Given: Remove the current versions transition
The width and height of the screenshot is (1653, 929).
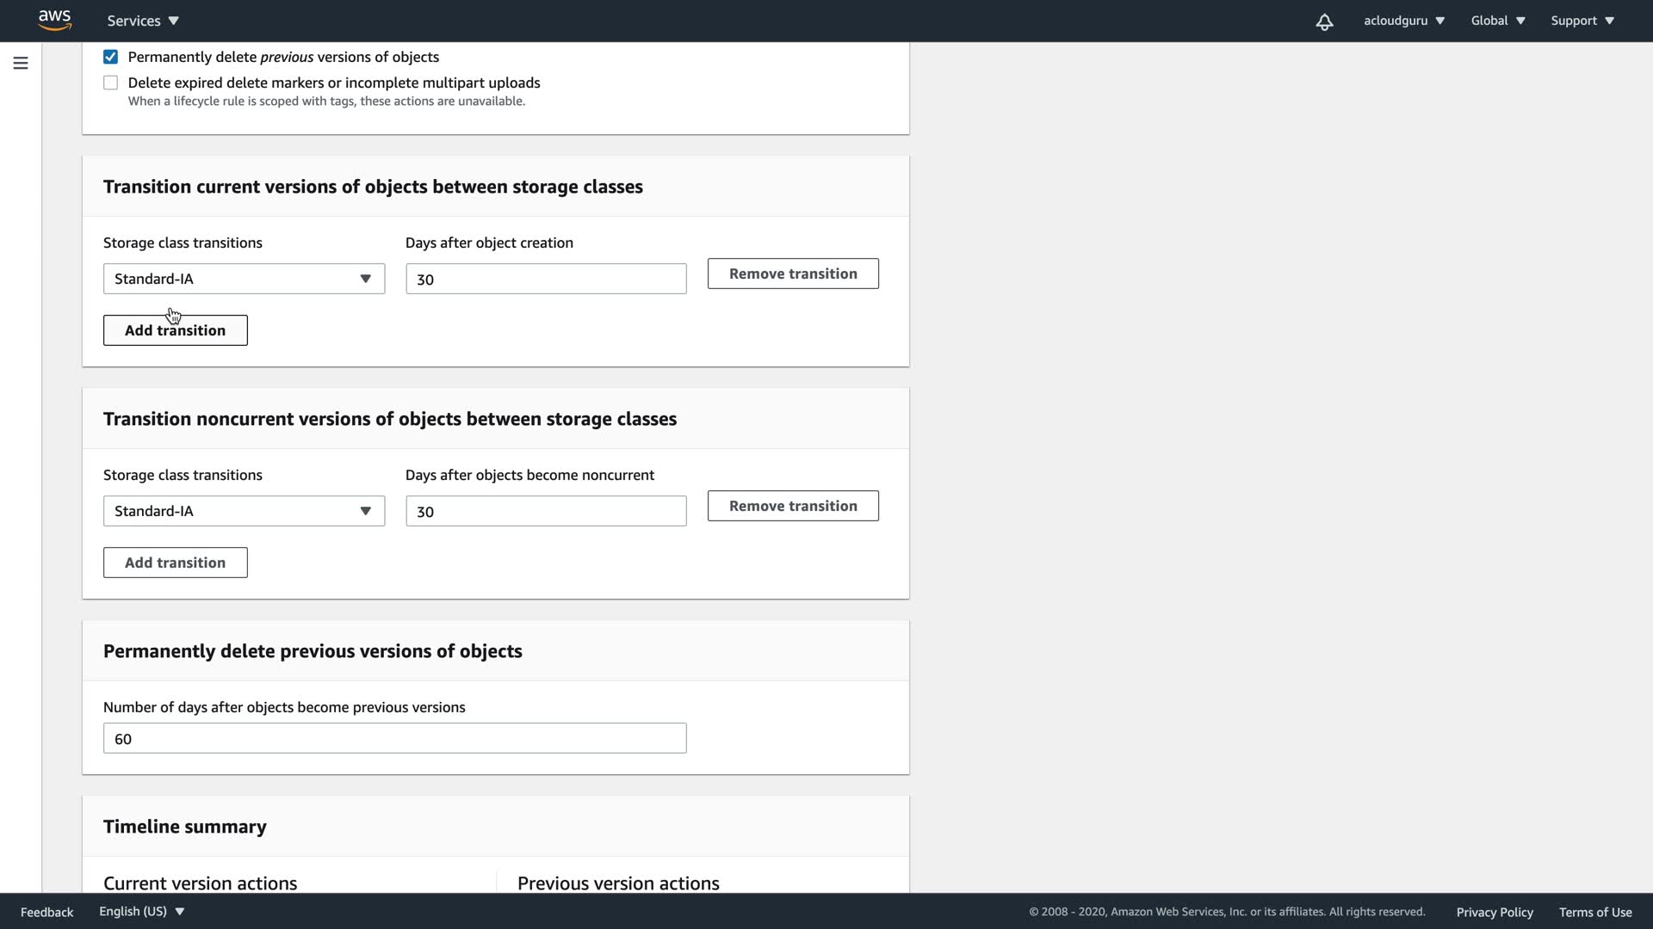Looking at the screenshot, I should 792,274.
